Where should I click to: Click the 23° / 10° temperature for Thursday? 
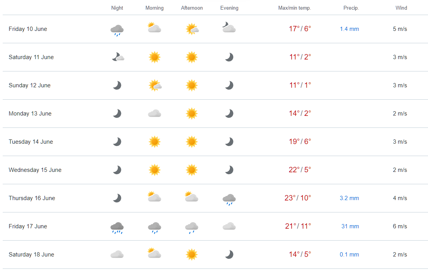click(298, 198)
